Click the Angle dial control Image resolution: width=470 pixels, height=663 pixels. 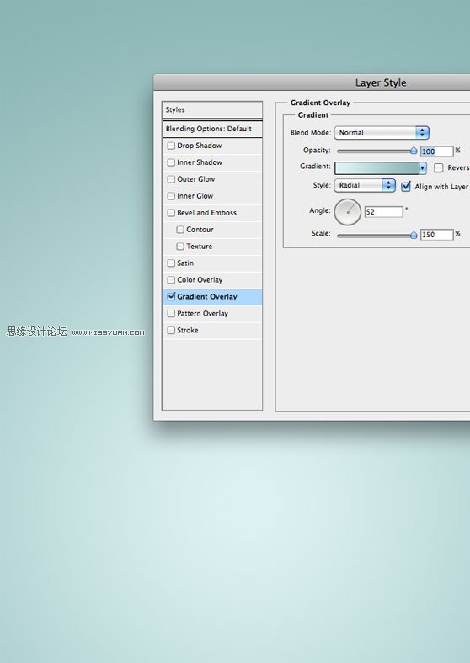point(348,212)
